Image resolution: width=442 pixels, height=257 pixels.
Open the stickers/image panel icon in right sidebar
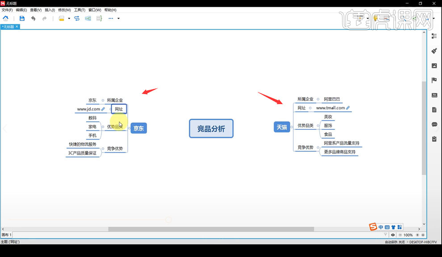pos(434,65)
